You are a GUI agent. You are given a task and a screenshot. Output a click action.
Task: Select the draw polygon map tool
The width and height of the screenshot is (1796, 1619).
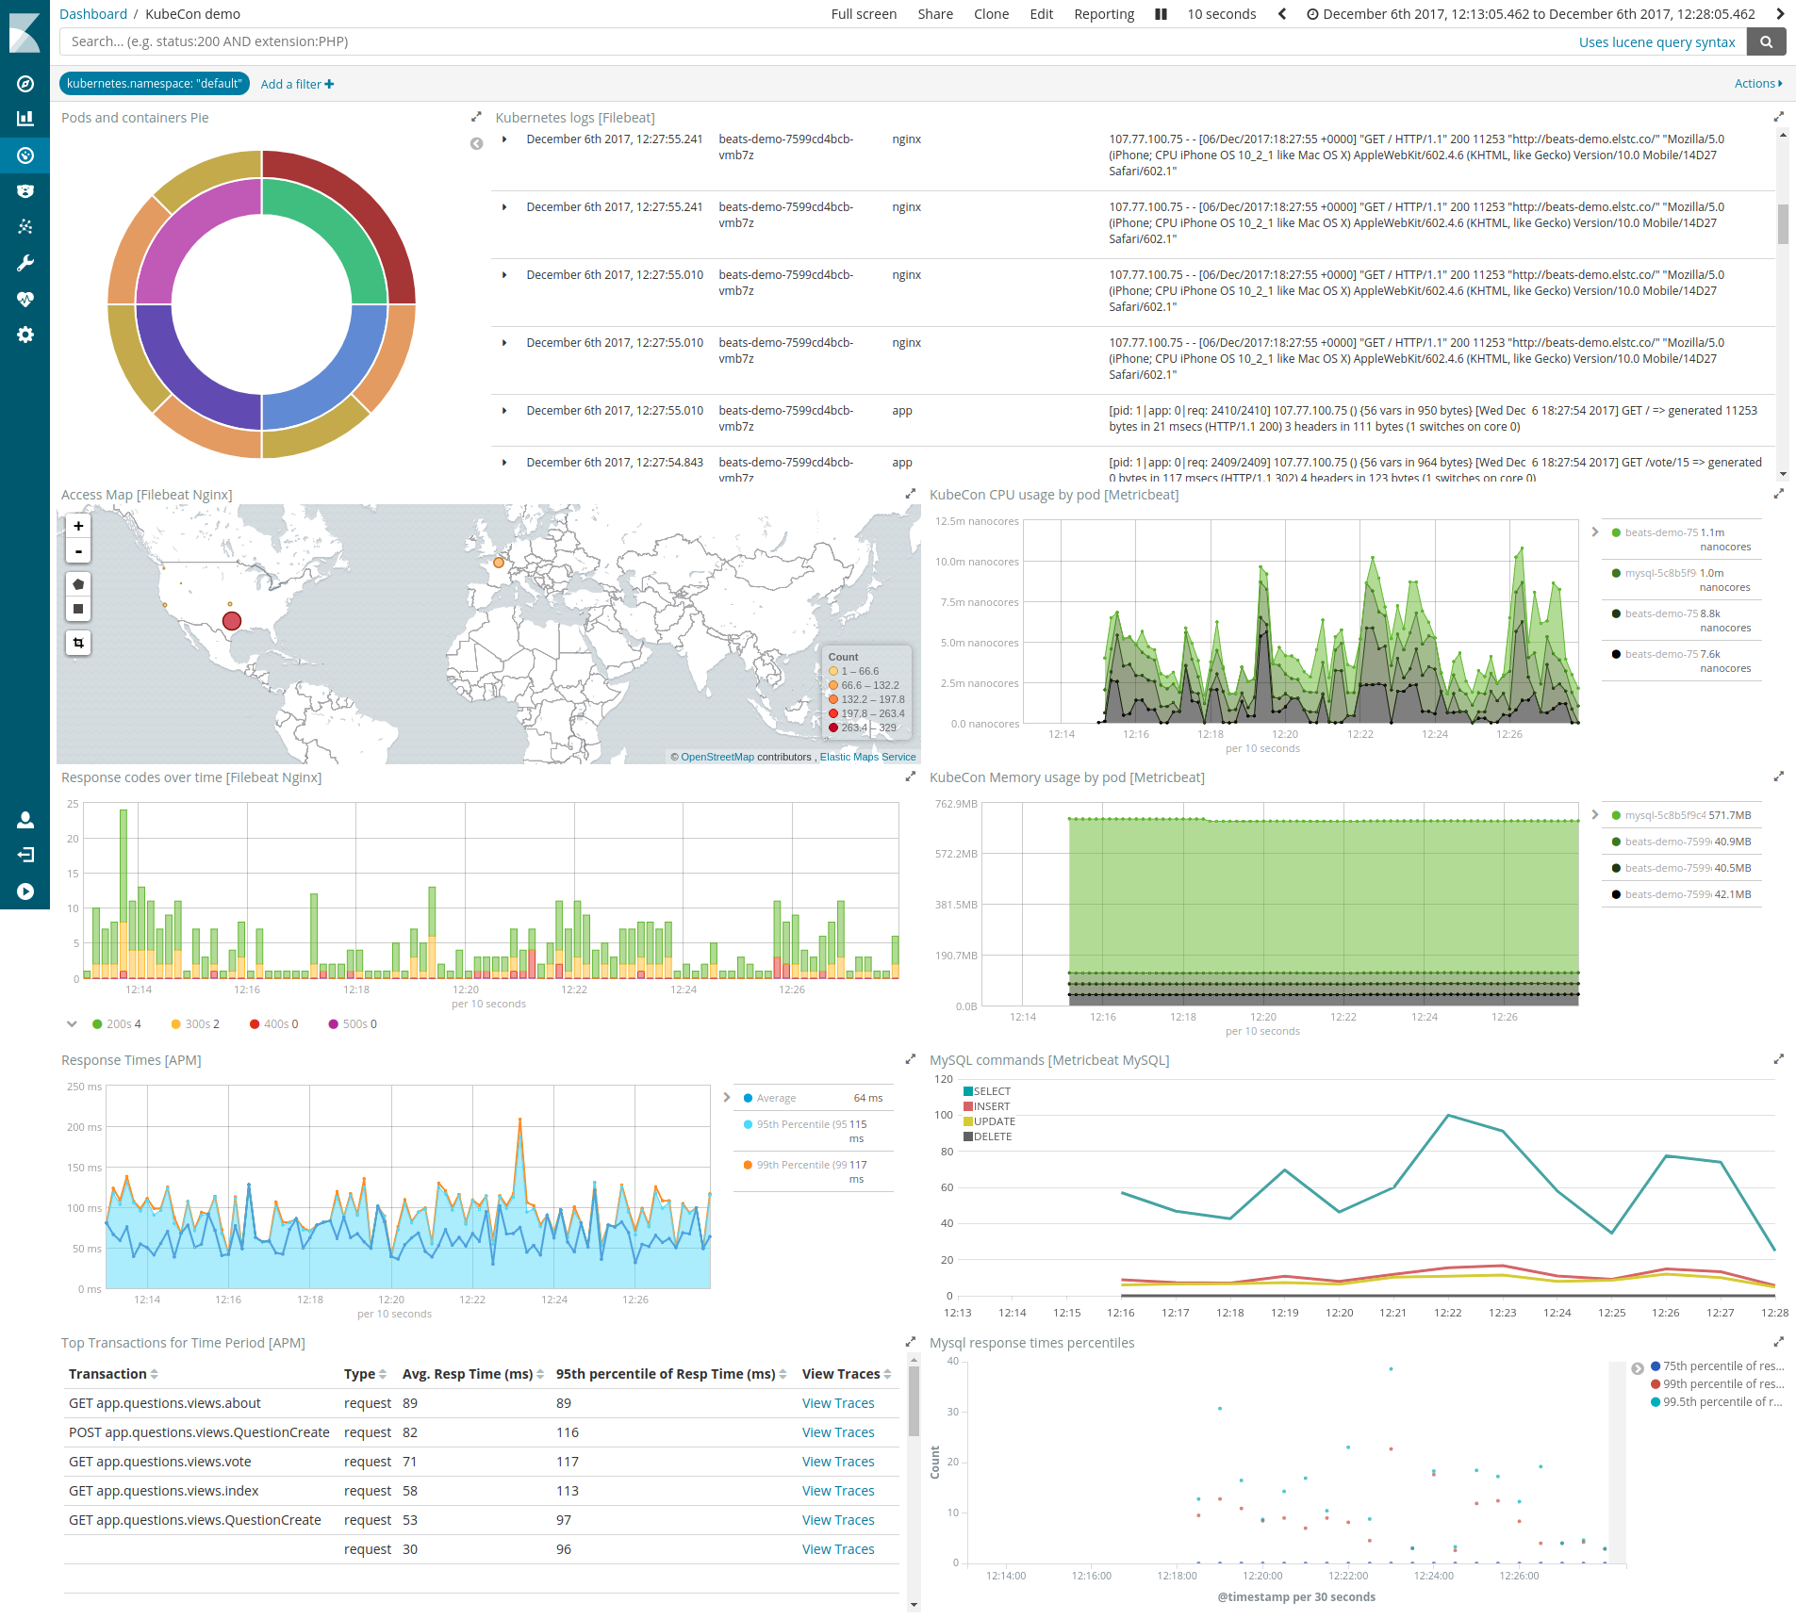78,584
